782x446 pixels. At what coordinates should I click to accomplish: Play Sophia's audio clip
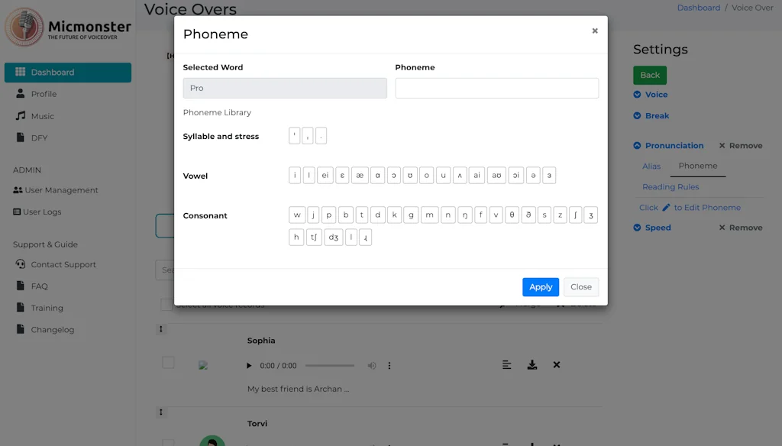pos(249,366)
